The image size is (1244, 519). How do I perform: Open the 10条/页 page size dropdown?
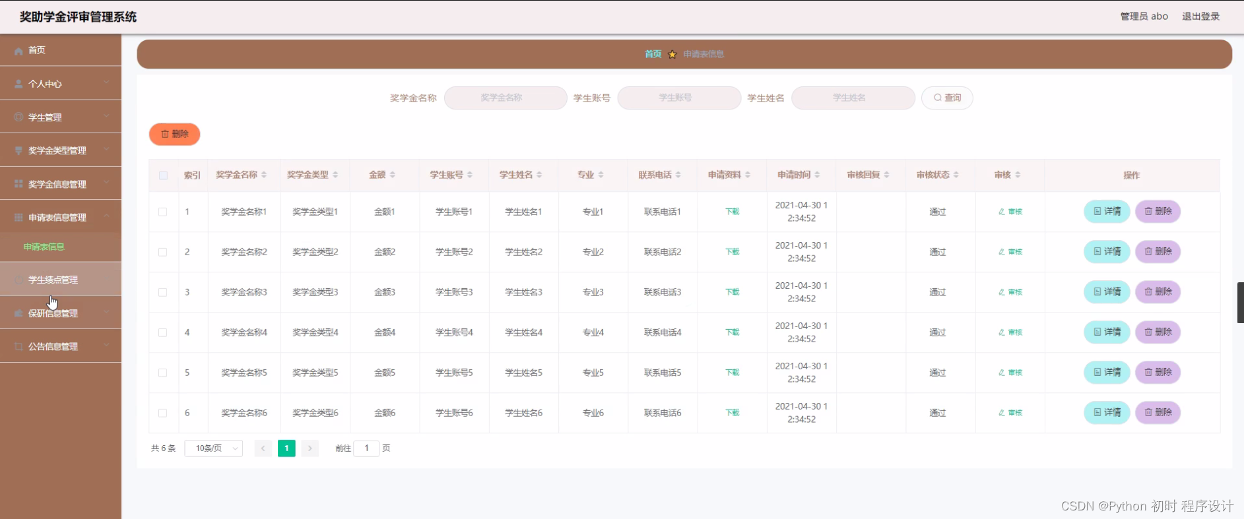tap(214, 448)
